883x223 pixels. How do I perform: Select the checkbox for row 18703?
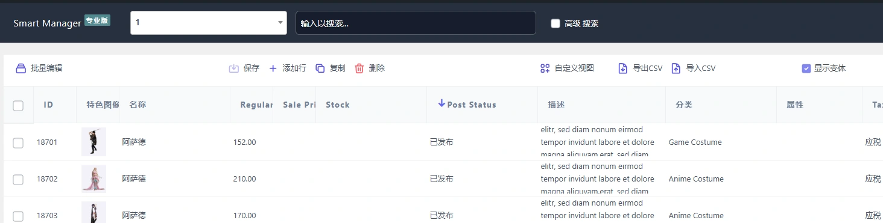pos(18,216)
